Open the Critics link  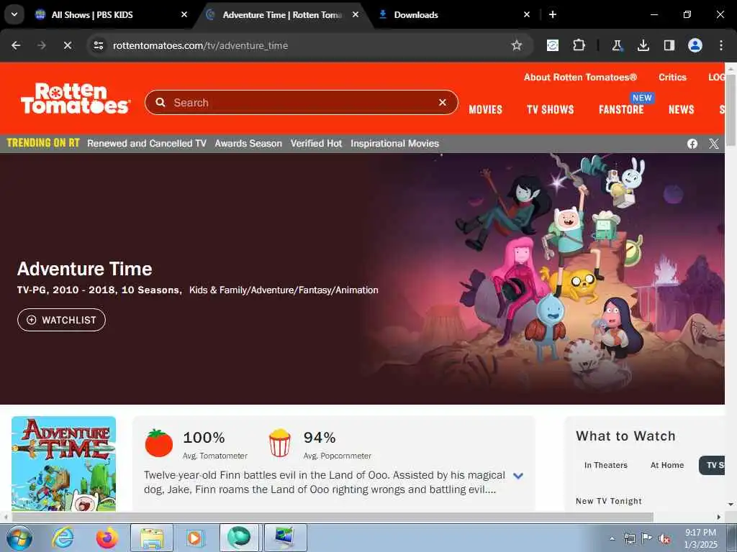pos(673,78)
